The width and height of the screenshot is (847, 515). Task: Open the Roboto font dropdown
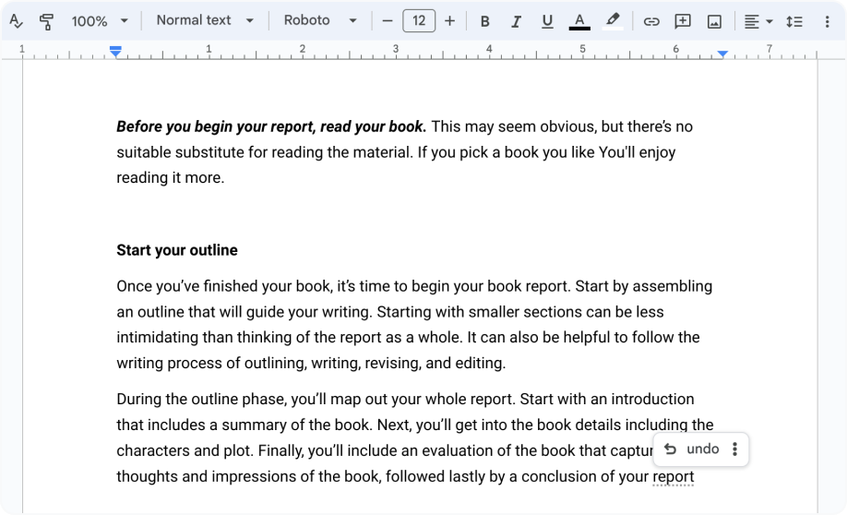(320, 20)
